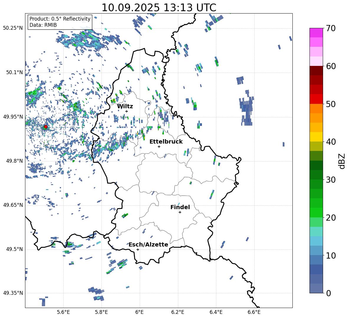Click the dBZ colorbar axis label

click(342, 161)
